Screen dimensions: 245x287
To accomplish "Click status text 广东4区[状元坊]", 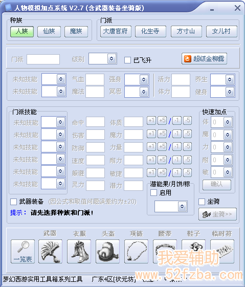I will tap(114, 279).
